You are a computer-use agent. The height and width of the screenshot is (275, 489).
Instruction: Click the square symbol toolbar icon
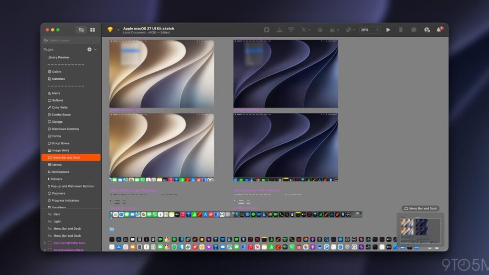(x=332, y=30)
